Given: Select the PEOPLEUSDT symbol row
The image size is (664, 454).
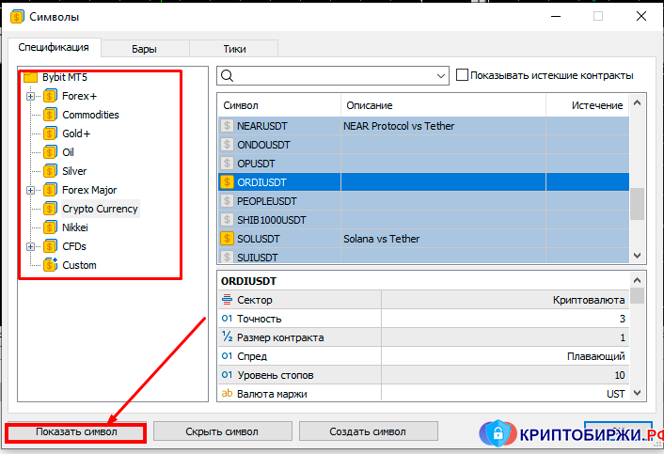Looking at the screenshot, I should (424, 201).
